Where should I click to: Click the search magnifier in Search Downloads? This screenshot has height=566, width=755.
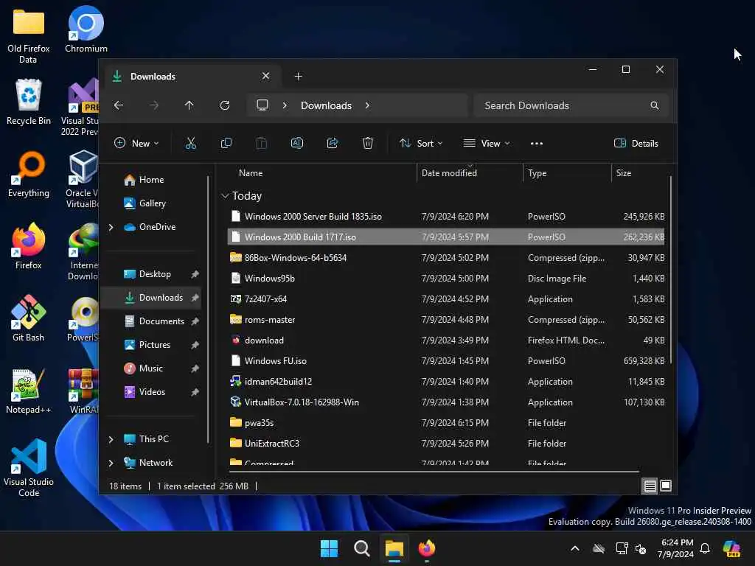pos(655,105)
